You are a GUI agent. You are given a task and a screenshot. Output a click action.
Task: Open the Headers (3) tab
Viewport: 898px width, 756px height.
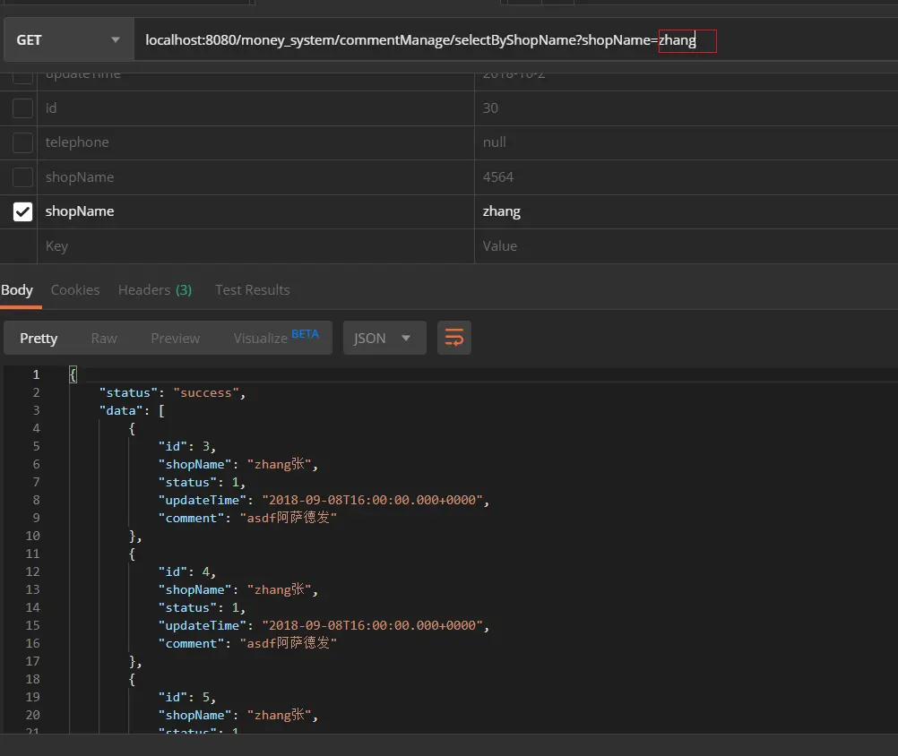coord(155,290)
